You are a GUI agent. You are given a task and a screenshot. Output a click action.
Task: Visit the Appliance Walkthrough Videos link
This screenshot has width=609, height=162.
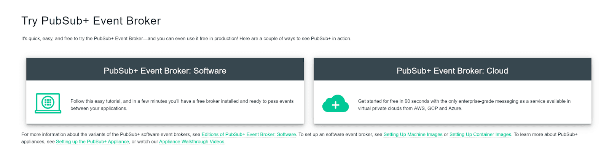coord(192,142)
